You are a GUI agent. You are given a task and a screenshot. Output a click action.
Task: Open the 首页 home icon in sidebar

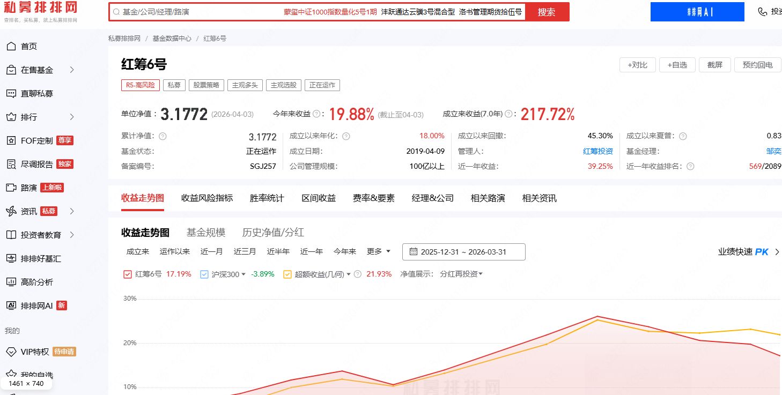click(x=11, y=46)
